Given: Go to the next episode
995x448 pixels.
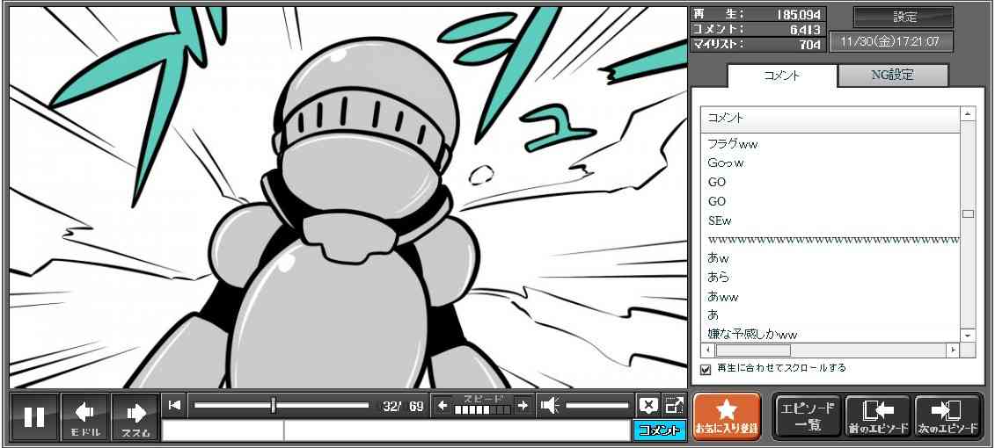Looking at the screenshot, I should coord(948,416).
